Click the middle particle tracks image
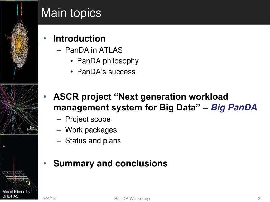270x202 pixels. point(19,109)
